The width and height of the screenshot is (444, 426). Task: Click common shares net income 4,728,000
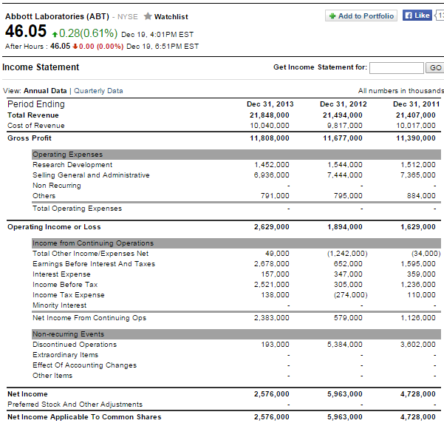[x=418, y=417]
